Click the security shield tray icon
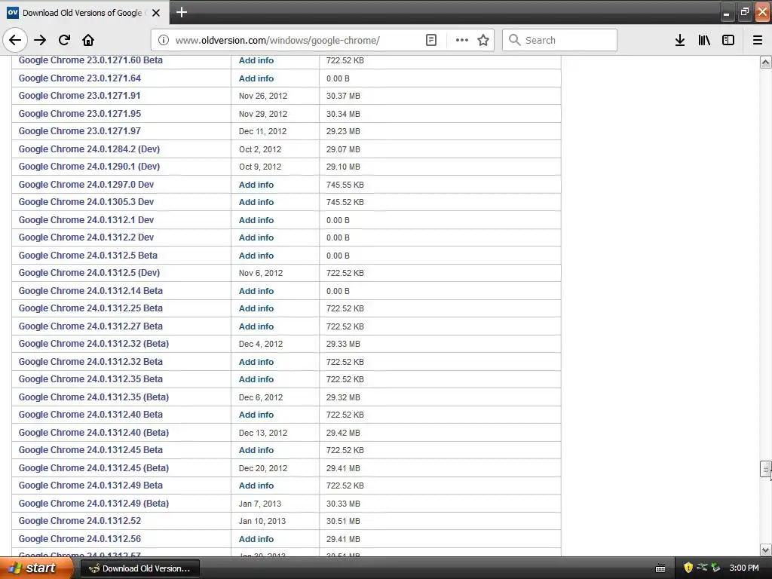Image resolution: width=772 pixels, height=579 pixels. click(688, 568)
